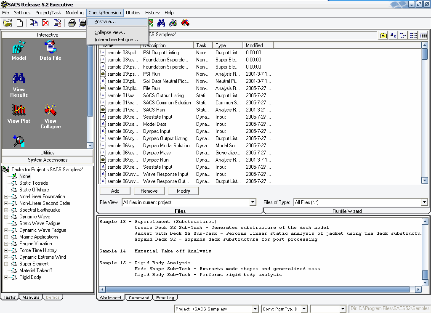Click the magnifier and people toolbar icon
The height and width of the screenshot is (313, 431).
[x=173, y=23]
